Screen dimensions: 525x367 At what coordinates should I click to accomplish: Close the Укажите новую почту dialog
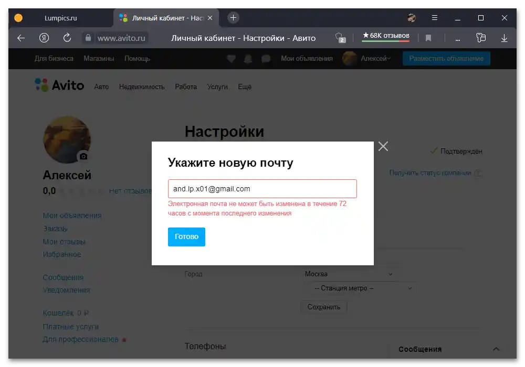coord(383,146)
